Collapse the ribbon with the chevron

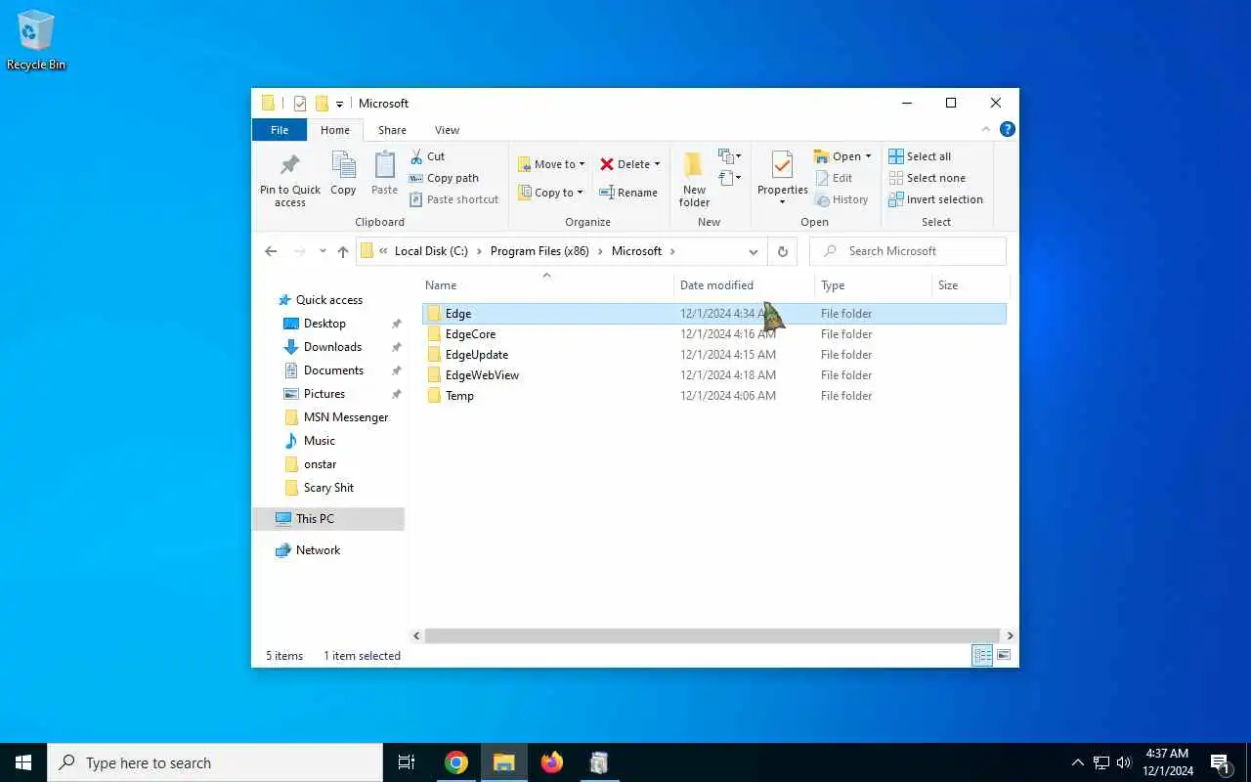coord(985,129)
